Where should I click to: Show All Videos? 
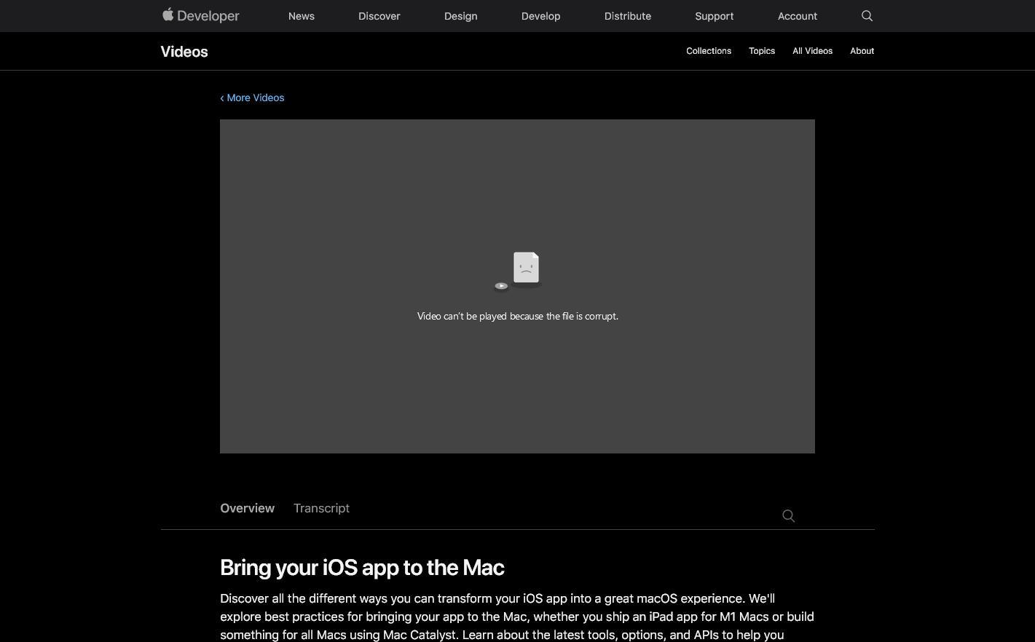pos(812,51)
